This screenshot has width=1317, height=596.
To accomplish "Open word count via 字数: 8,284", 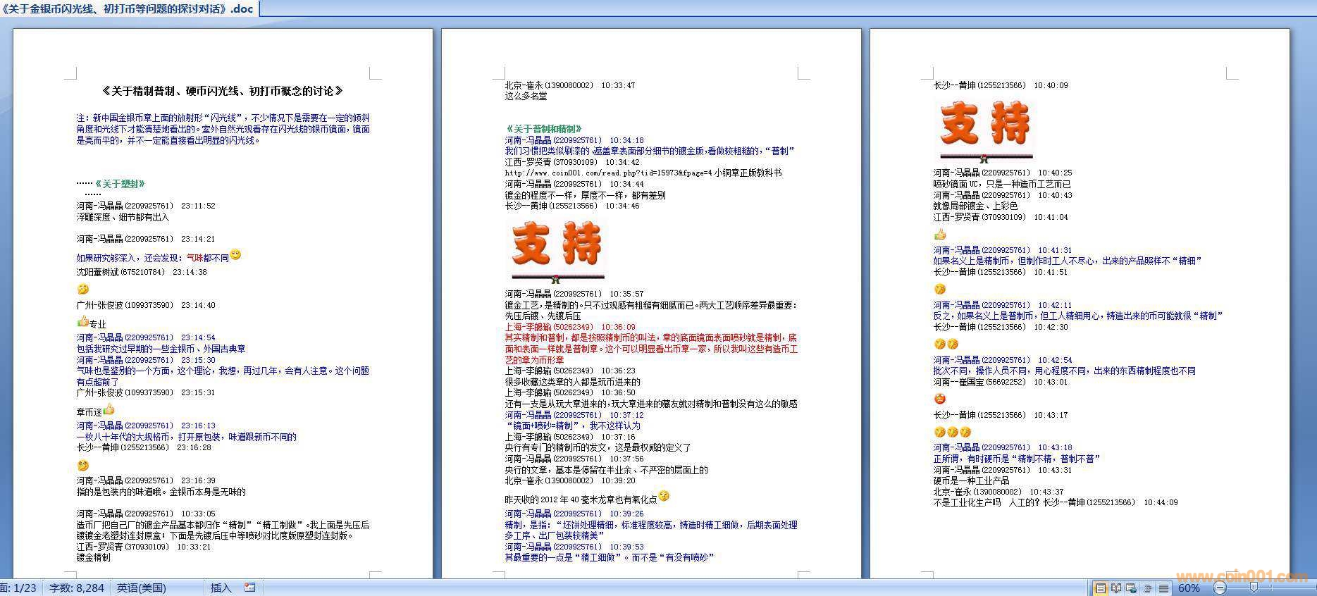I will click(x=77, y=588).
